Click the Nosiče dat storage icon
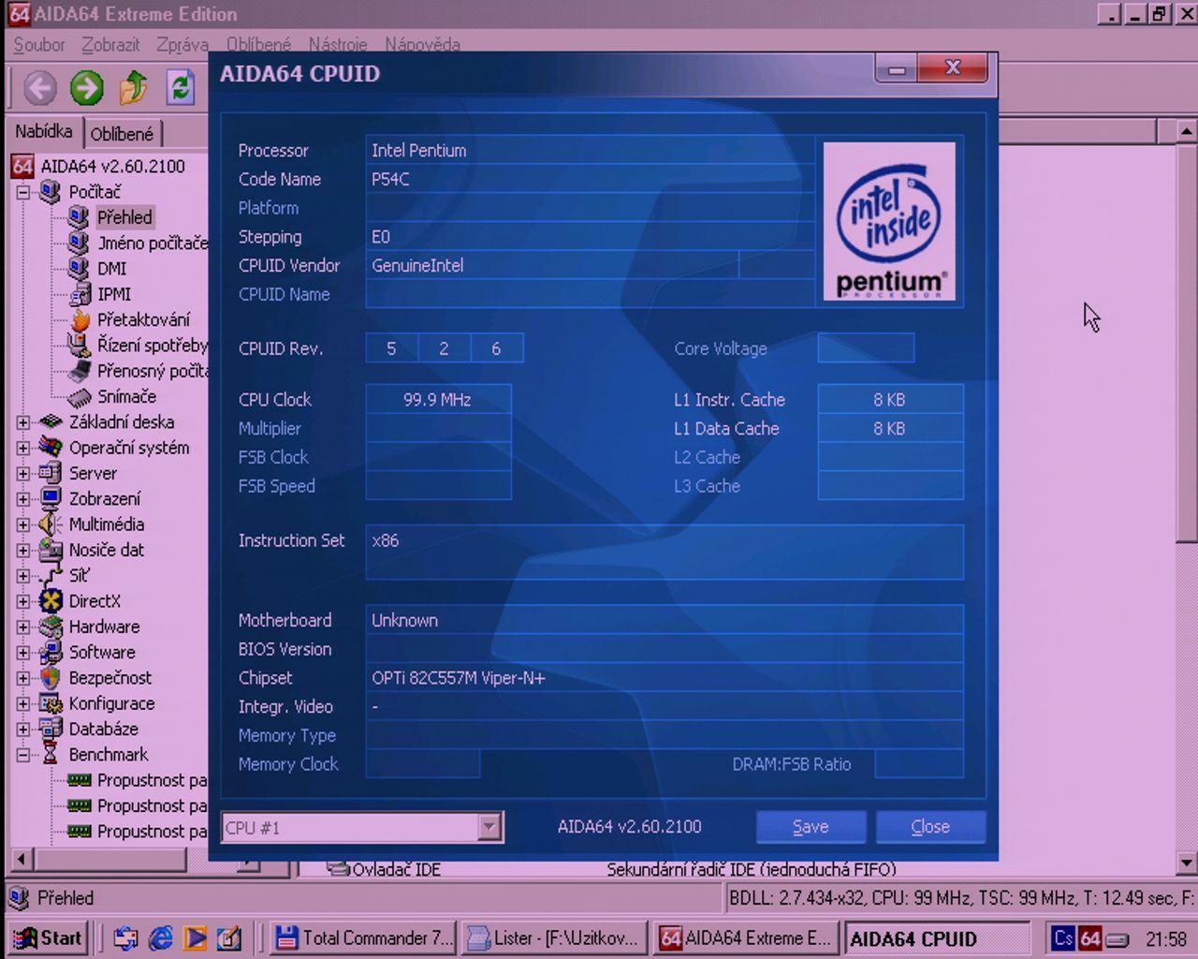The height and width of the screenshot is (959, 1198). point(51,550)
